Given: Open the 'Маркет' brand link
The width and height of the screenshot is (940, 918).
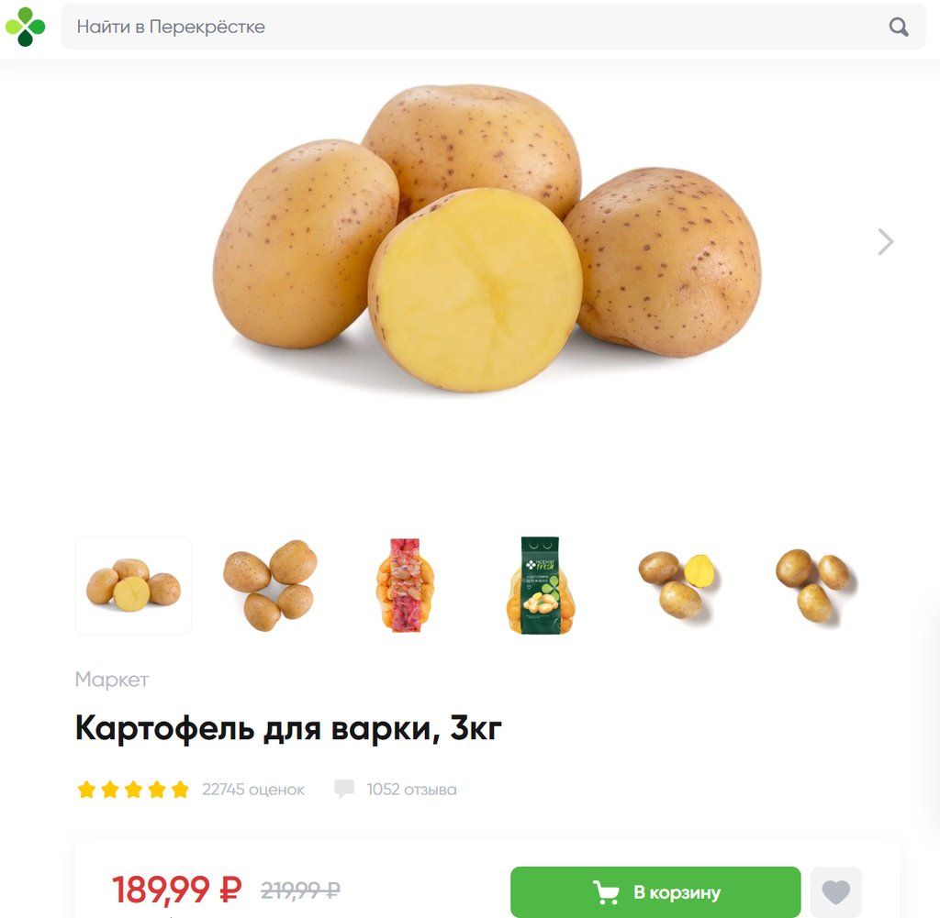Looking at the screenshot, I should [x=111, y=680].
